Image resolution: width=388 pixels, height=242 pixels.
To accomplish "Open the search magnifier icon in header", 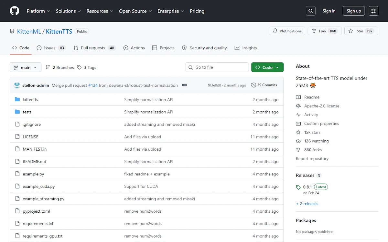I will (311, 11).
